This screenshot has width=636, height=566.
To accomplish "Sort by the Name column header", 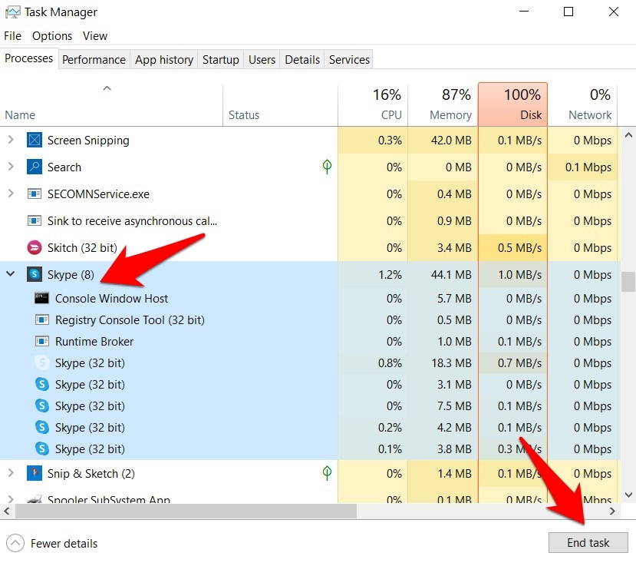I will (111, 104).
